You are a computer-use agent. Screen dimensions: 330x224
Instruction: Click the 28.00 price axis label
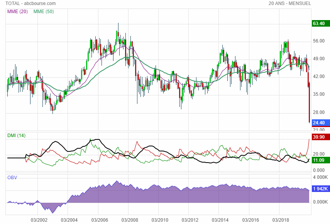pos(319,112)
